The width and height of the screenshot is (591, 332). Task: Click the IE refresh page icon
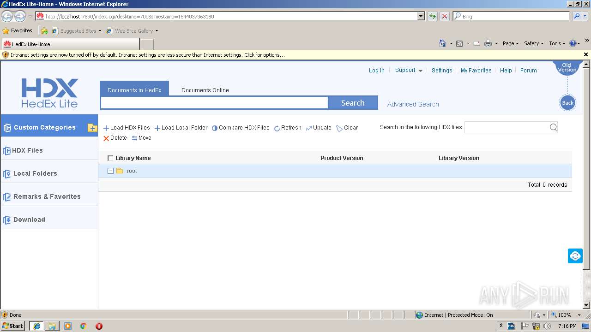click(432, 17)
